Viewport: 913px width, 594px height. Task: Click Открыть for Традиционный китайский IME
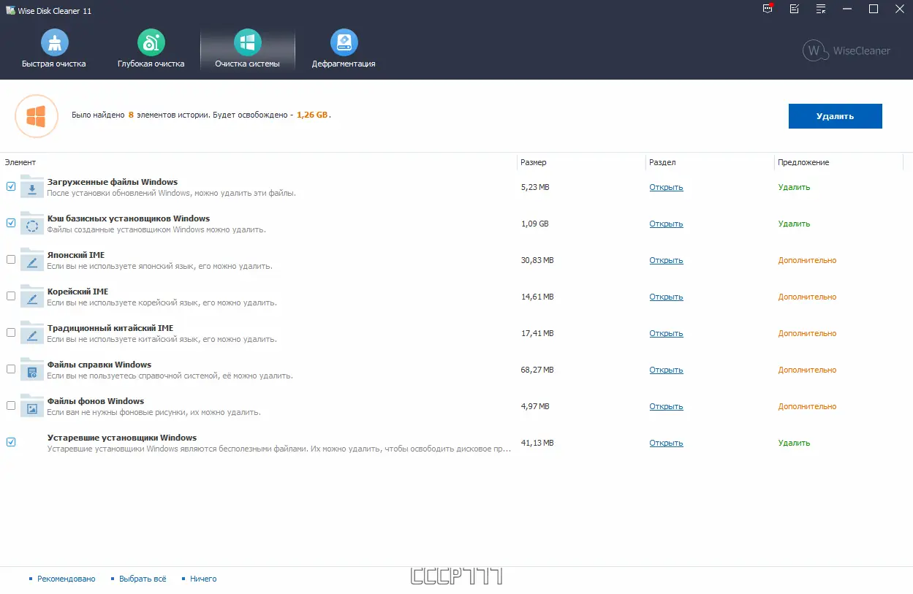pos(666,333)
